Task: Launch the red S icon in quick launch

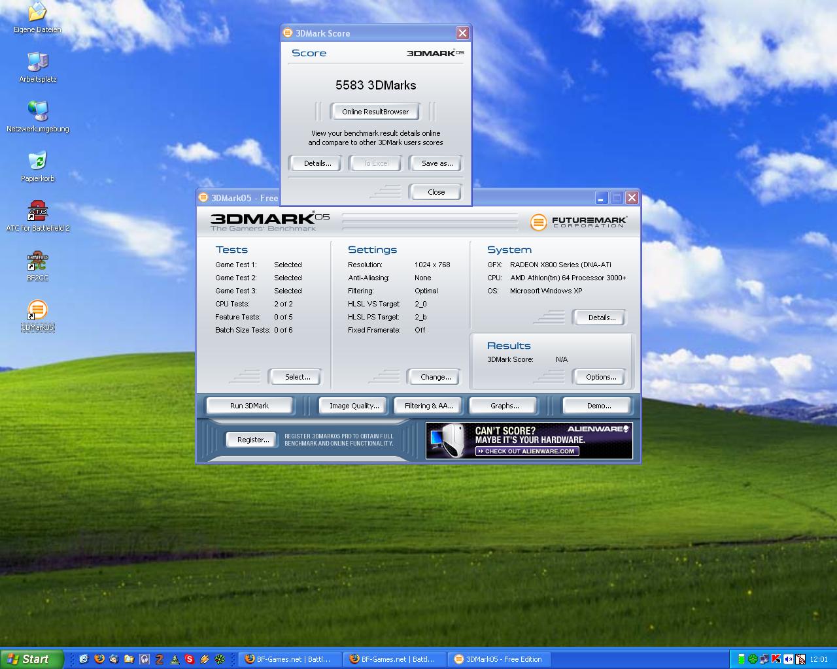Action: (190, 659)
